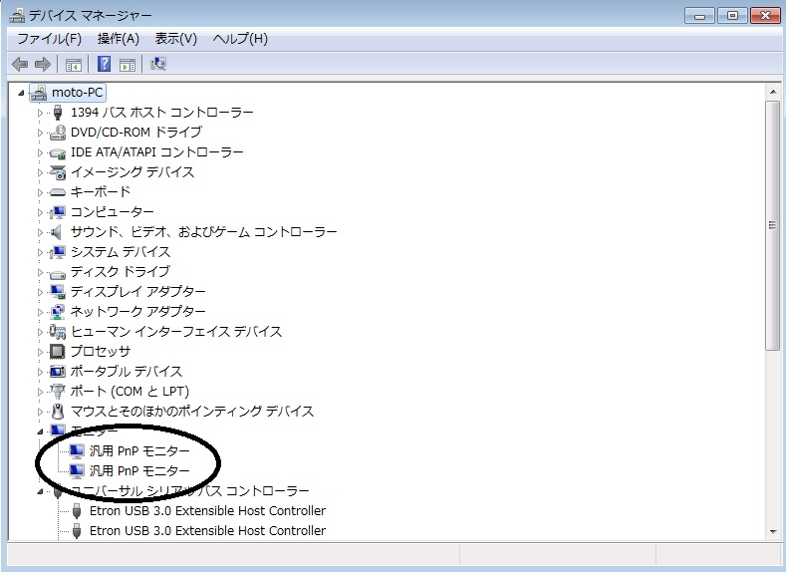This screenshot has width=786, height=572.
Task: Click first 汎用 PnP モニター monitor icon
Action: point(77,451)
